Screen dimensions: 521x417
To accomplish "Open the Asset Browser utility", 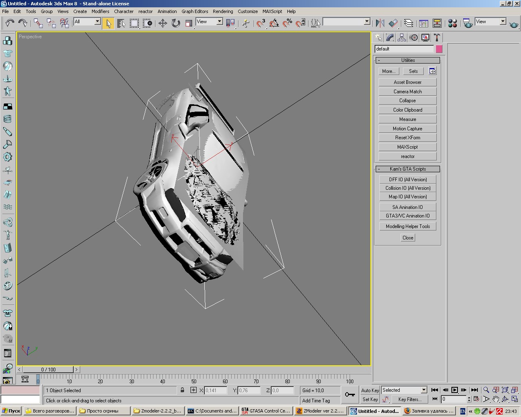I will tap(407, 82).
